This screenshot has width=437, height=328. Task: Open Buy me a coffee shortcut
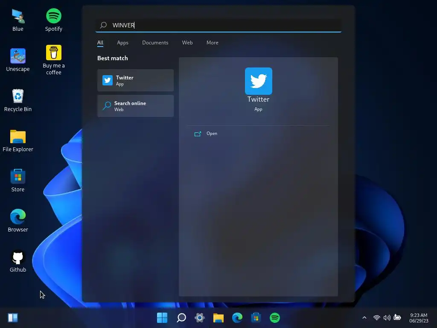(x=53, y=60)
